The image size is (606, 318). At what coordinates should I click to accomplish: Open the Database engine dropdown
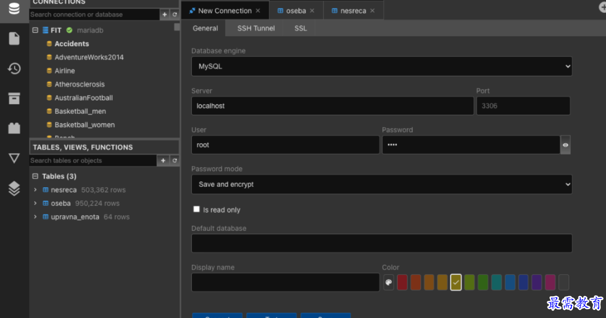tap(382, 66)
